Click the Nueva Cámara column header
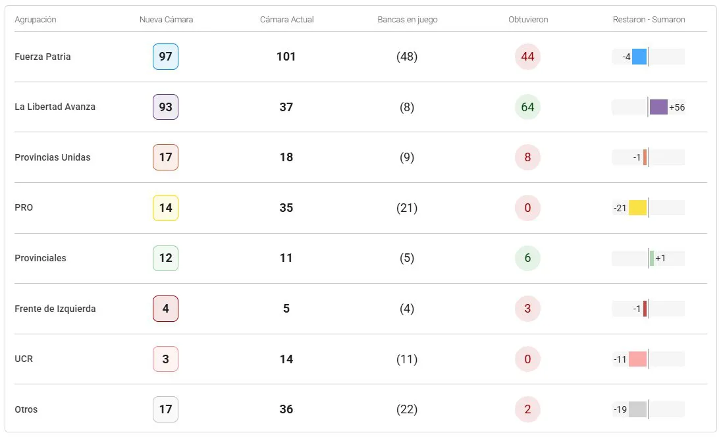This screenshot has width=721, height=437. (x=166, y=20)
